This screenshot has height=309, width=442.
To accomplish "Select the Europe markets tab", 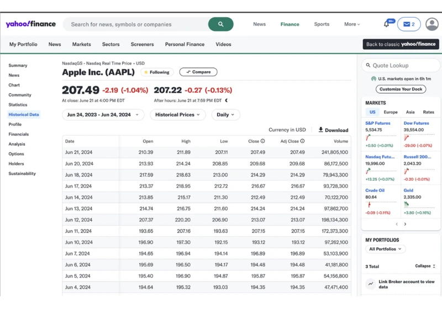I will [x=391, y=112].
